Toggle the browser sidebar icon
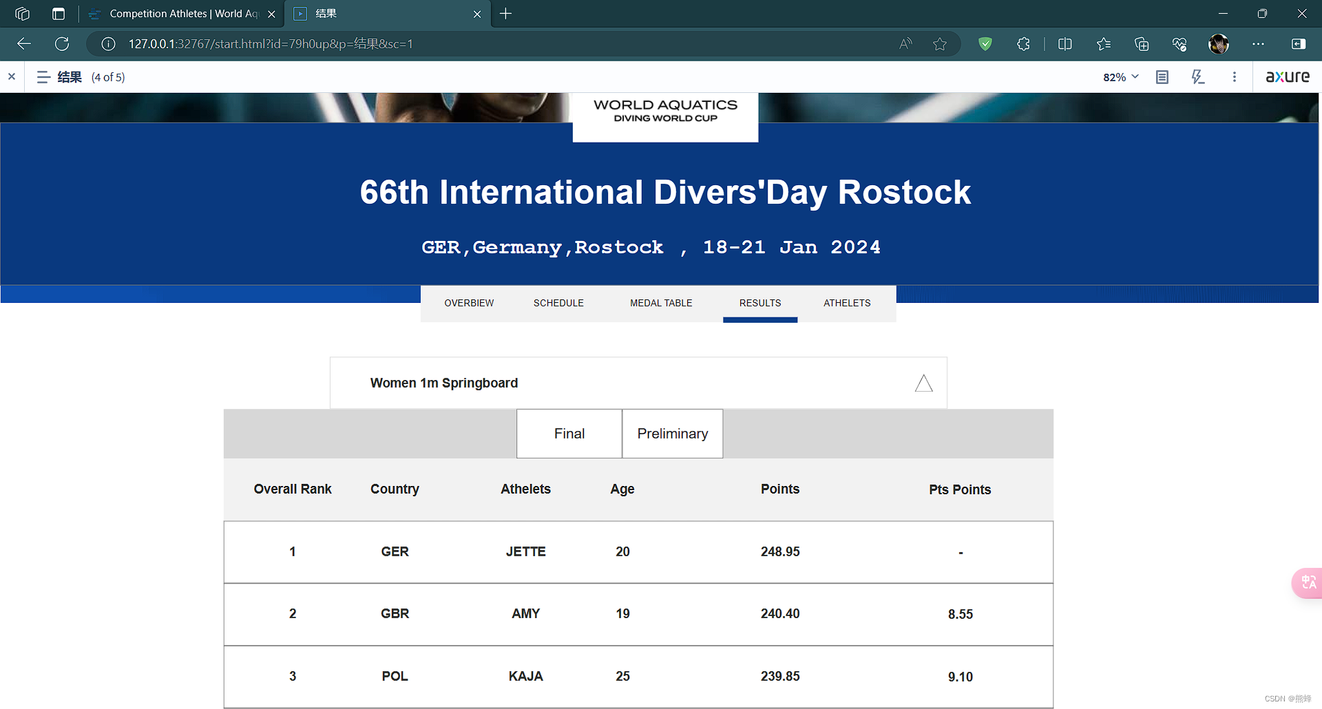The width and height of the screenshot is (1322, 709). coord(1299,44)
